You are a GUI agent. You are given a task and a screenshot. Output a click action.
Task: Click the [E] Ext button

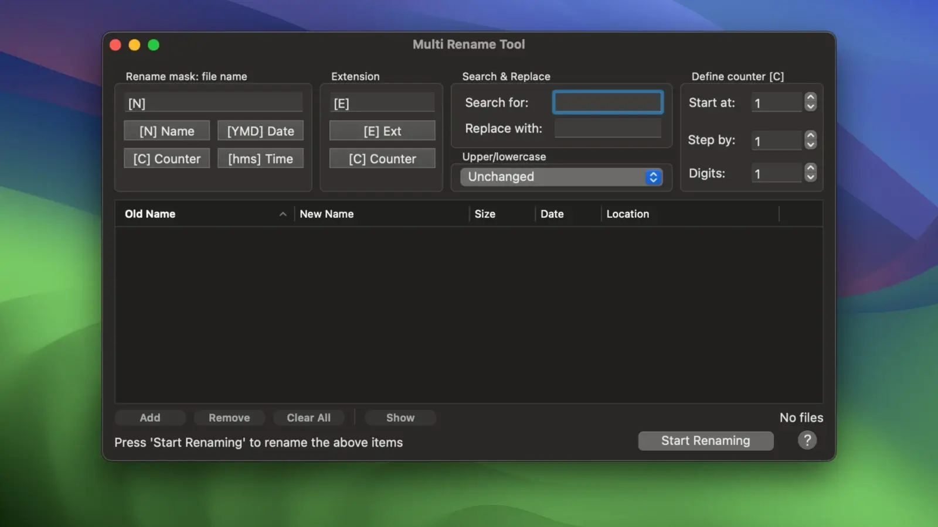click(x=382, y=131)
